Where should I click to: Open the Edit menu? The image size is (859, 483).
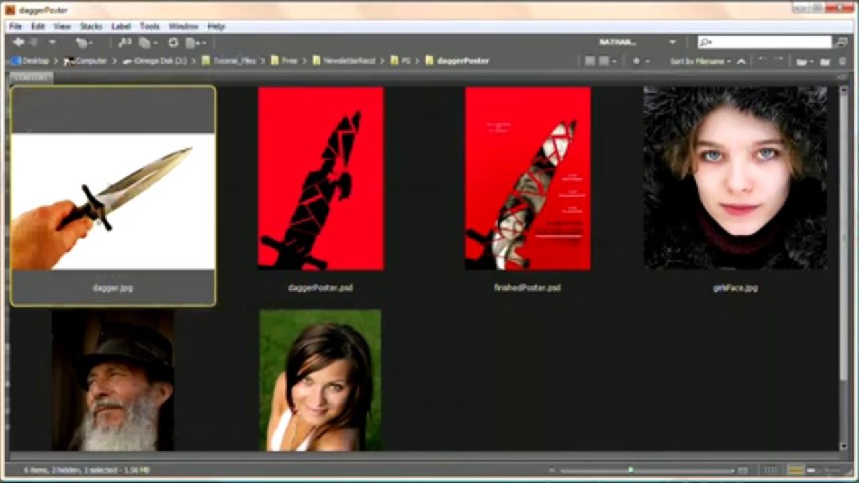(x=38, y=26)
